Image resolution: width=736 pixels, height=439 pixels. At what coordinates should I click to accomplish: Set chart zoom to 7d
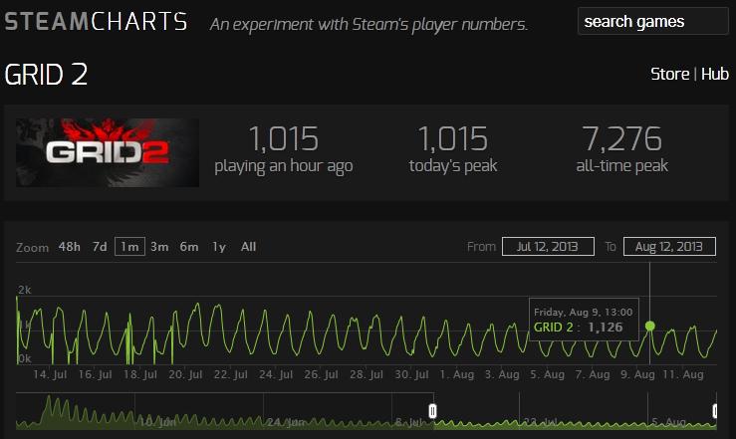click(x=100, y=247)
